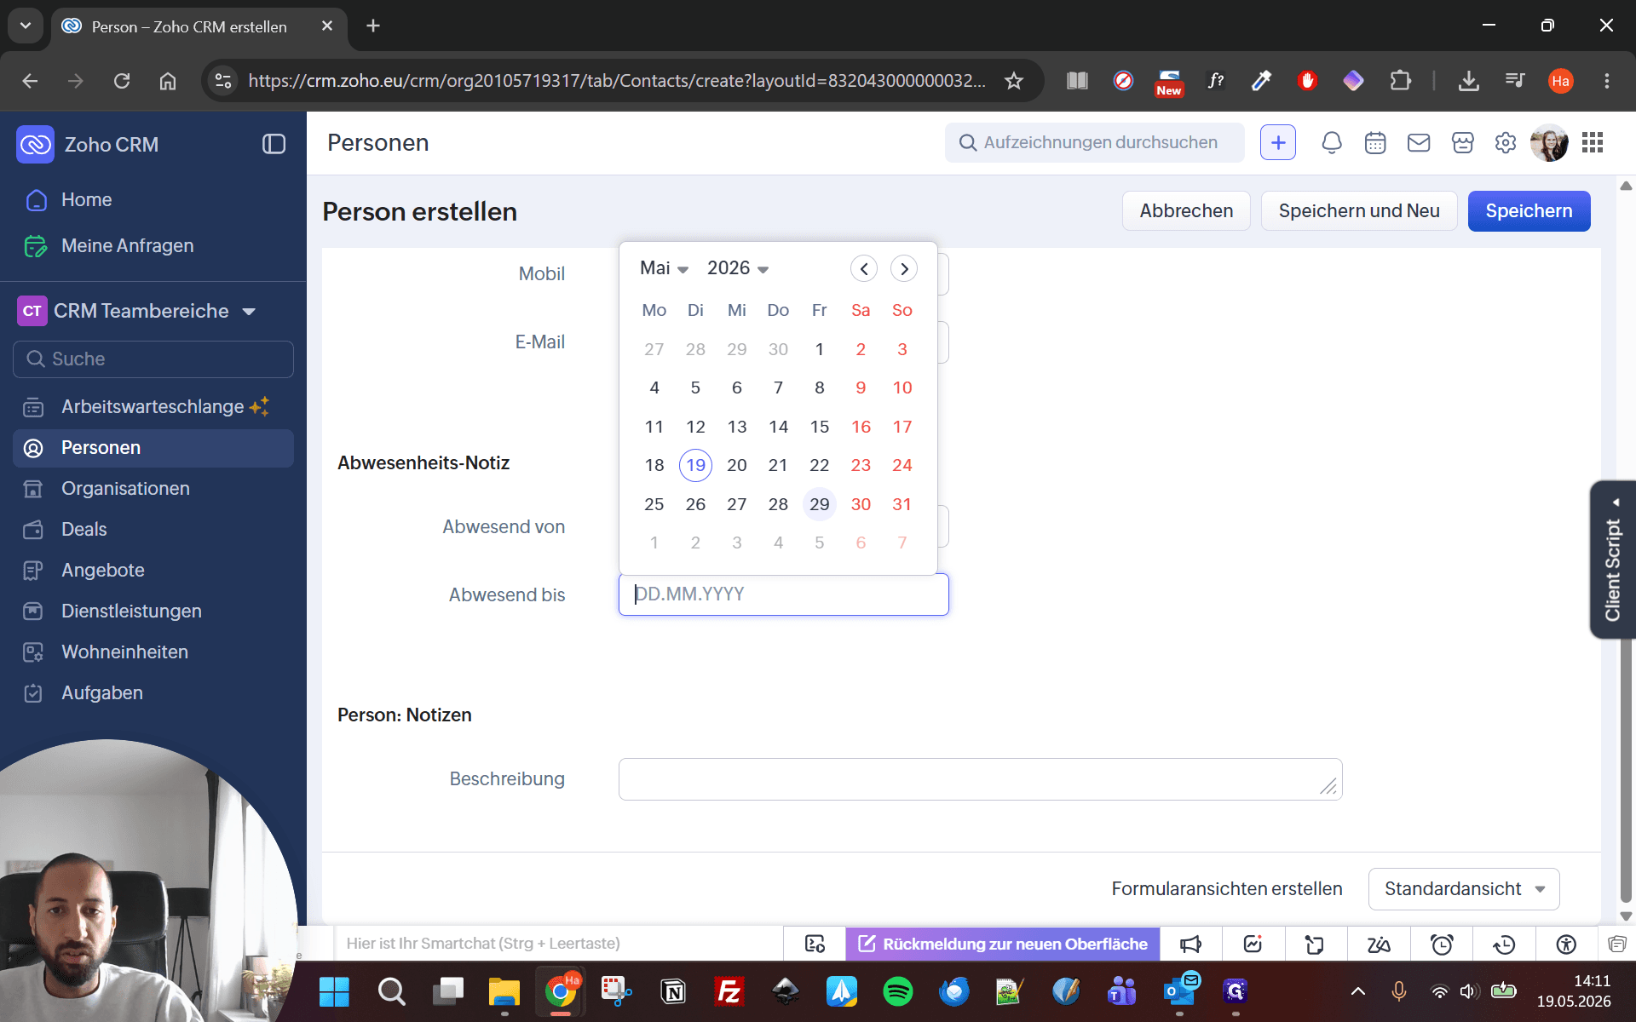Click the blue Speichern button
Screen dimensions: 1636x1022
pyautogui.click(x=1529, y=211)
